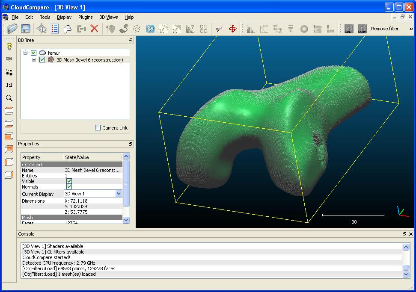Activate the red translate/rotate tool
The height and width of the screenshot is (292, 416).
point(233,29)
